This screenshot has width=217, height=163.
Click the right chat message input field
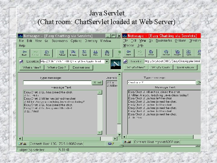point(162,82)
